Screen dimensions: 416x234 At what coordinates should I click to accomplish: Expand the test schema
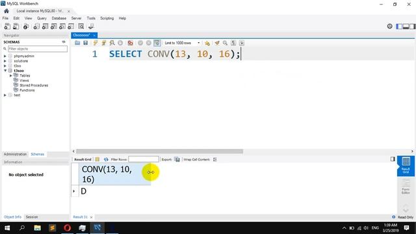click(x=5, y=95)
